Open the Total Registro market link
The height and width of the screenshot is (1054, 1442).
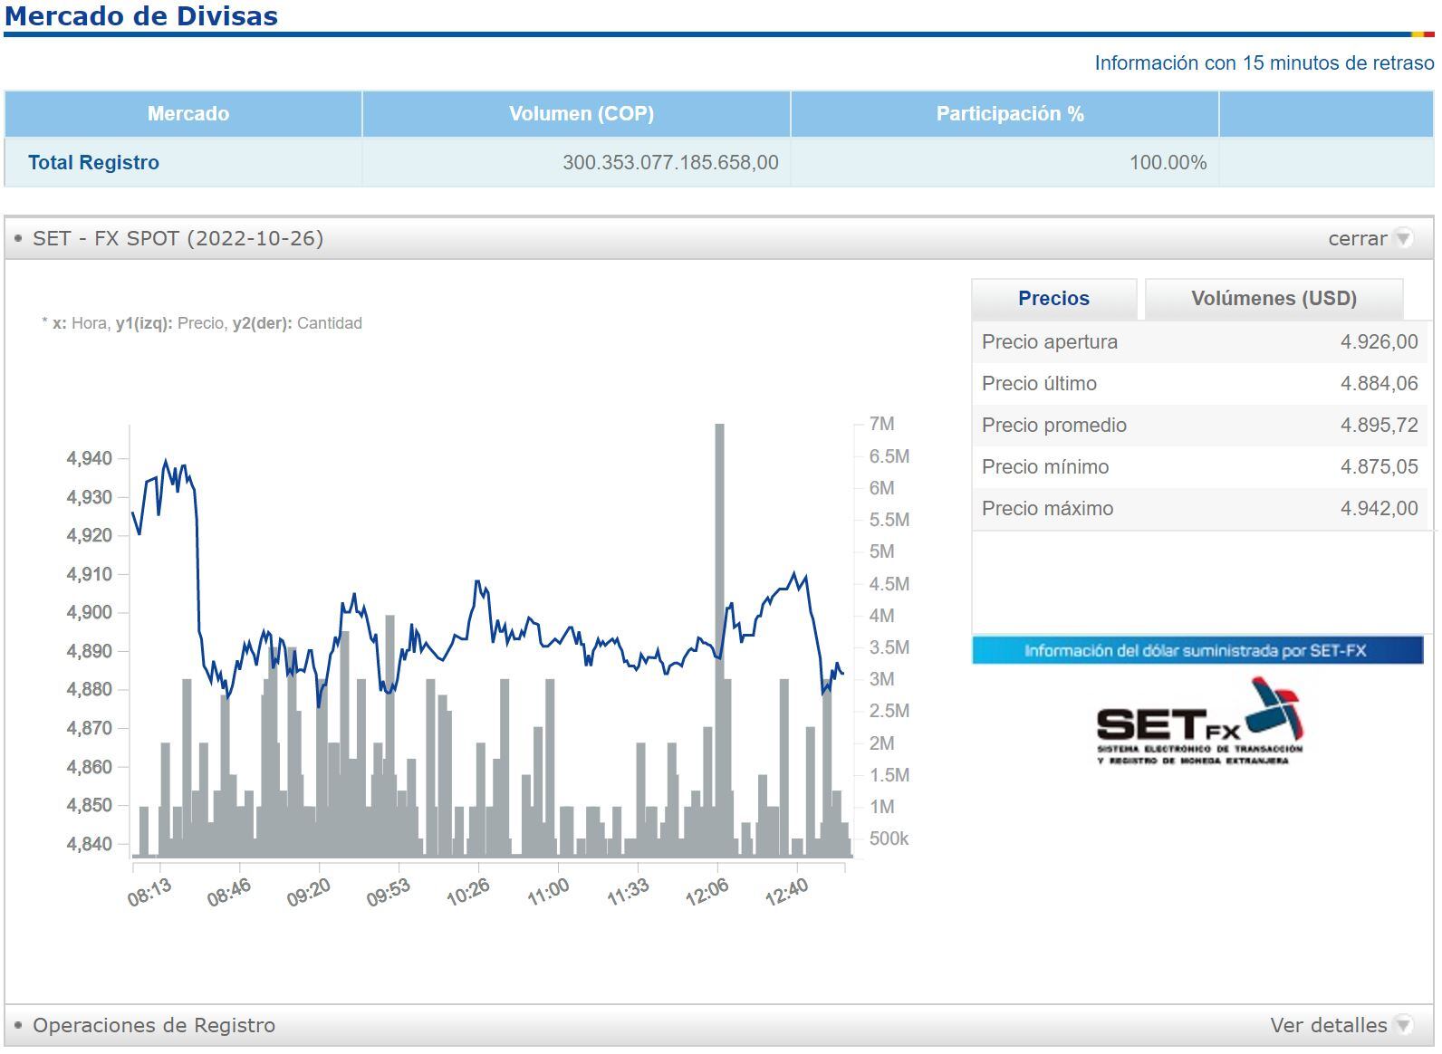click(x=93, y=163)
